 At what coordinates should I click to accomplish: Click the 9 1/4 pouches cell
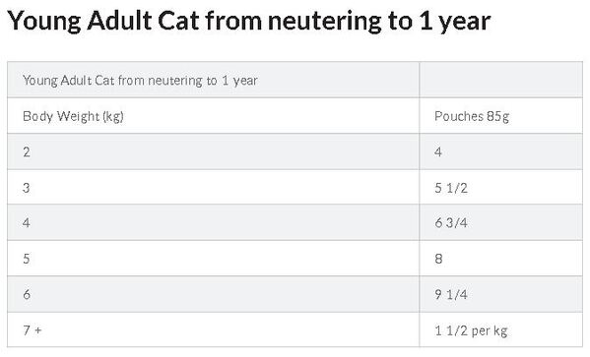pos(500,294)
